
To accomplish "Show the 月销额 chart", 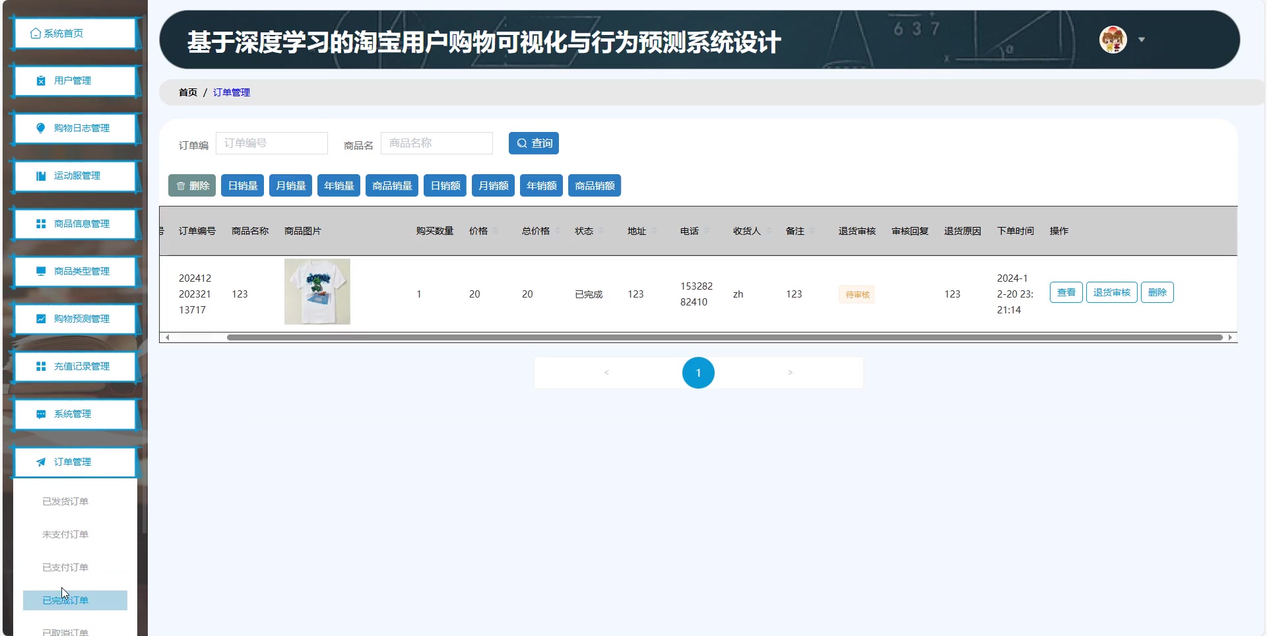I will (494, 186).
